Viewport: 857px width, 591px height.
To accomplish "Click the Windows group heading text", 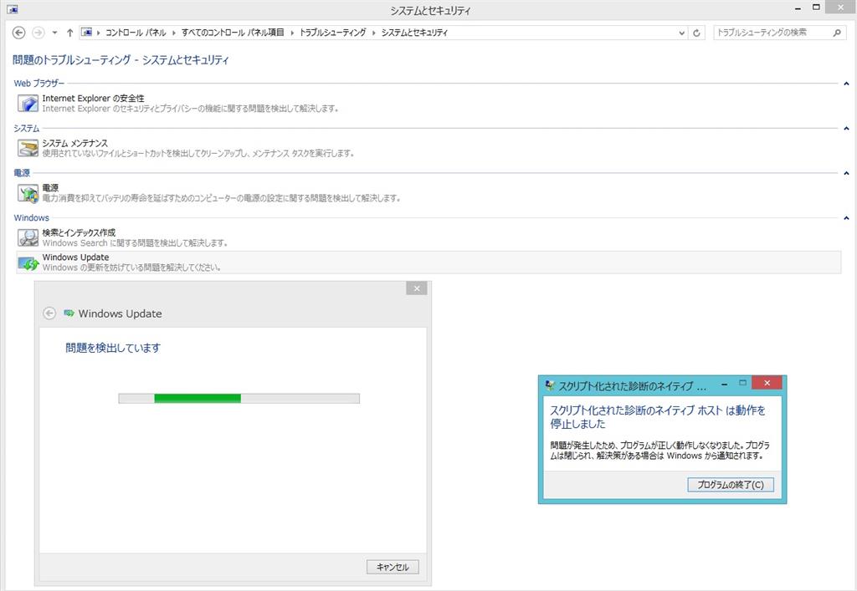I will tap(31, 217).
